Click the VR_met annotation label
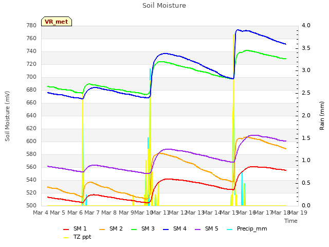The width and height of the screenshot is (329, 247). 57,22
